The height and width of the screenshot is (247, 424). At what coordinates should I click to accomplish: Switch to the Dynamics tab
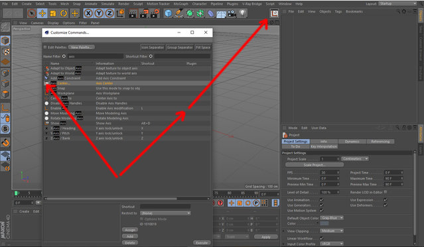click(352, 141)
